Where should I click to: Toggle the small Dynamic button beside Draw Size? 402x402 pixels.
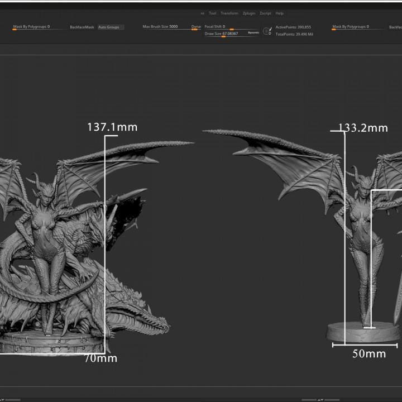point(253,32)
